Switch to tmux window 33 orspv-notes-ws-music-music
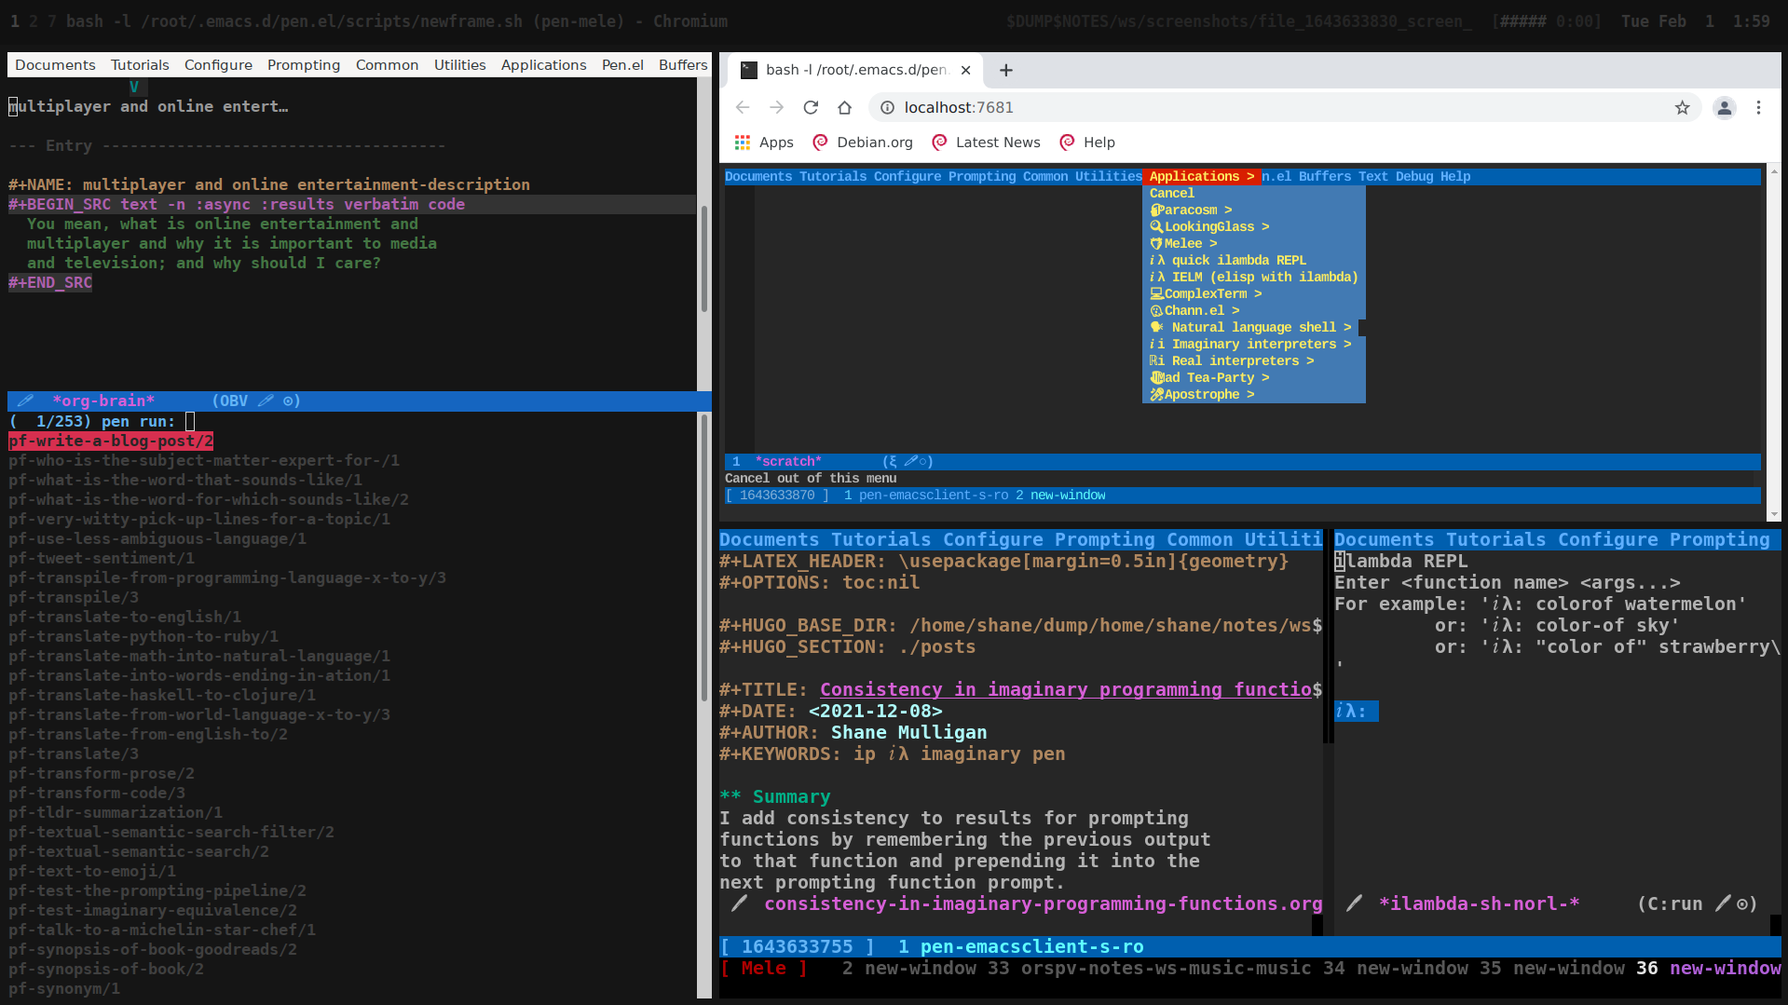1788x1005 pixels. pos(1150,968)
